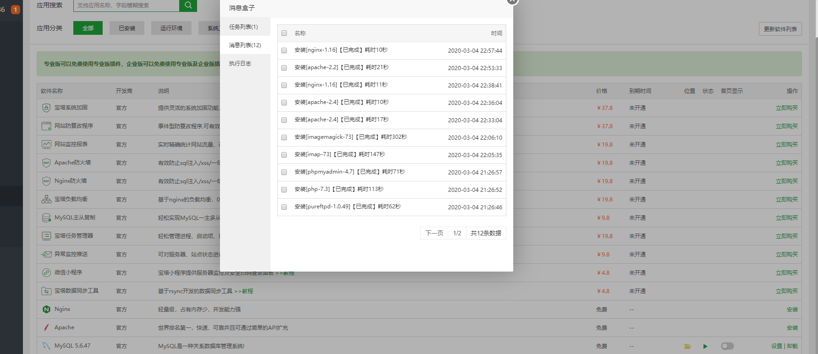818x354 pixels.
Task: Click the timestamp 2020-03-04 22:06:10
Action: click(x=475, y=138)
